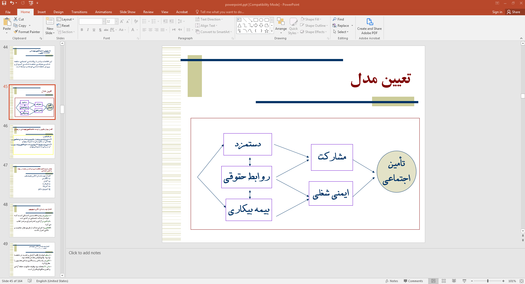Click the Arrange icon
The image size is (525, 284).
[x=281, y=26]
